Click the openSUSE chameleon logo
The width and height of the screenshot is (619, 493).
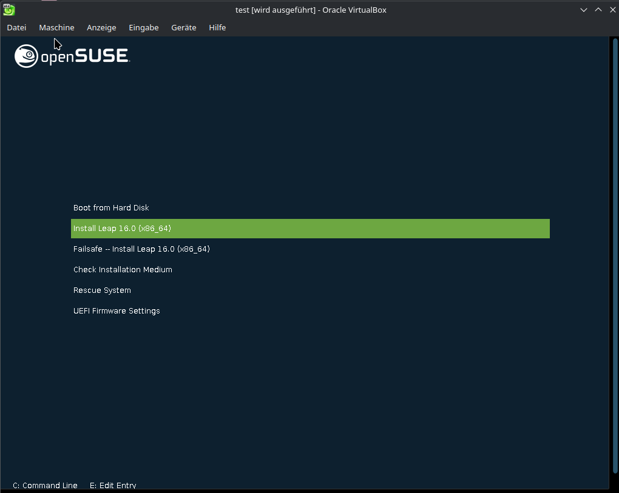[x=26, y=56]
